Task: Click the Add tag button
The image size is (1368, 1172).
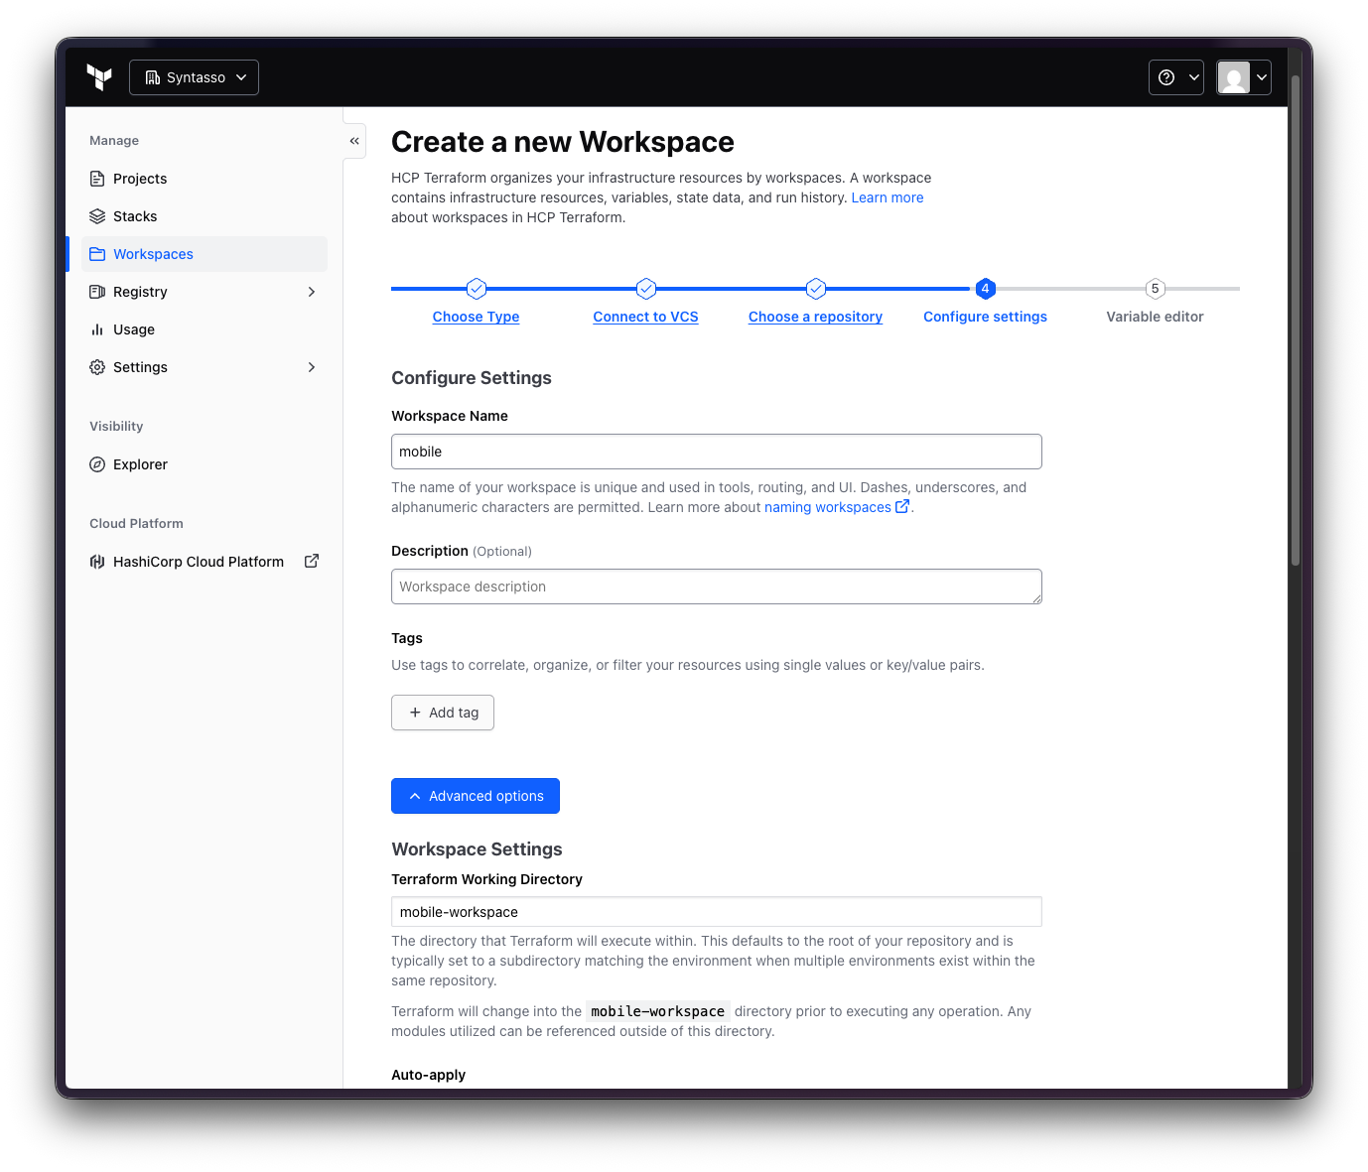Action: 442,712
